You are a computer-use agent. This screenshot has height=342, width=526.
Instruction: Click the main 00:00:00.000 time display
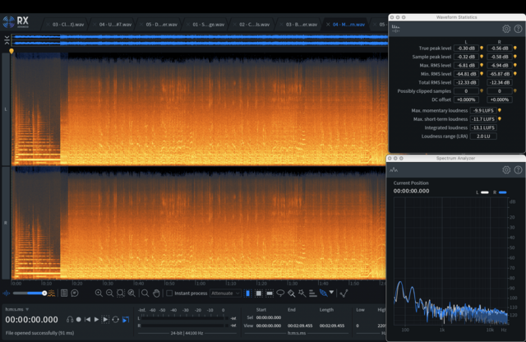pos(31,320)
